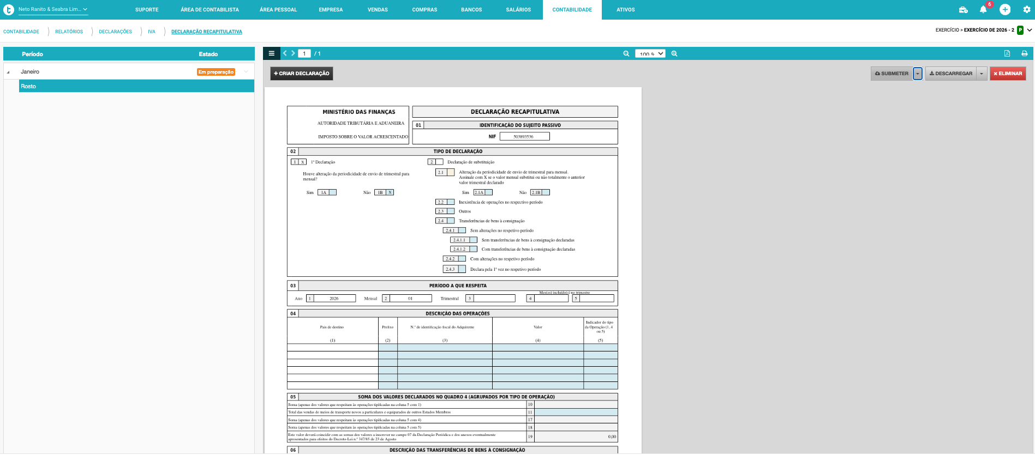1035x455 pixels.
Task: Click the Descarregar button
Action: [x=951, y=74]
